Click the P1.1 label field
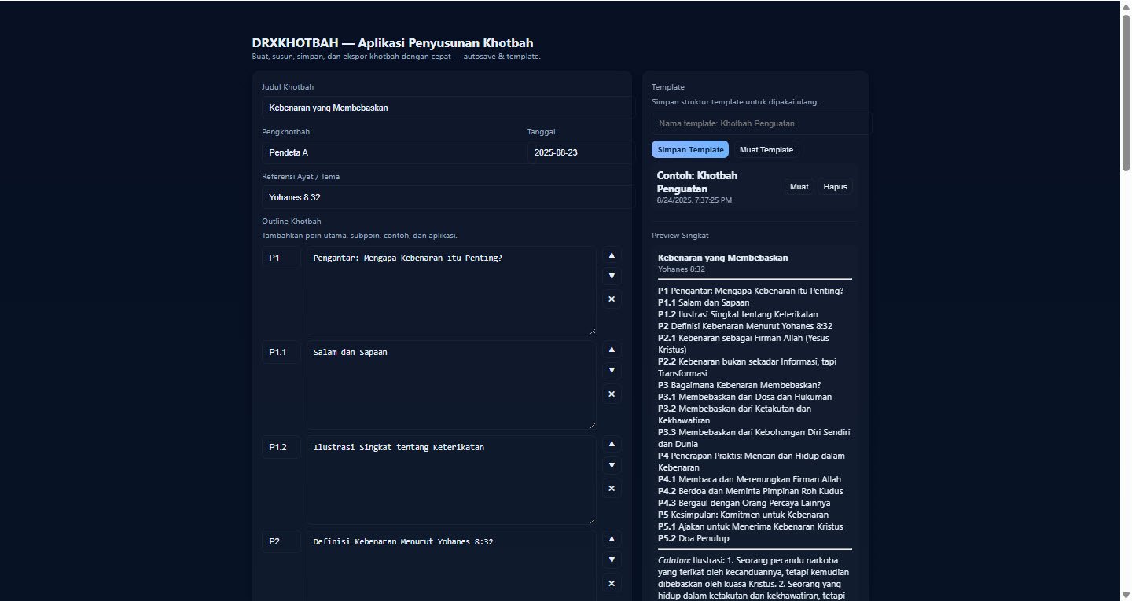This screenshot has height=601, width=1132. tap(281, 352)
